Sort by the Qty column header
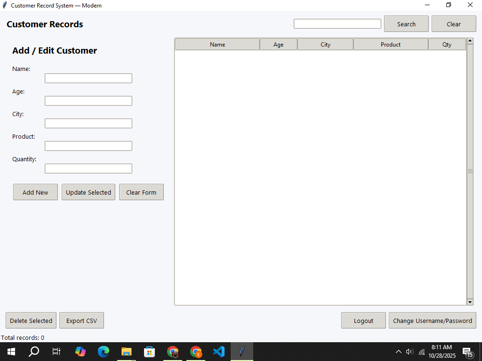 tap(447, 45)
